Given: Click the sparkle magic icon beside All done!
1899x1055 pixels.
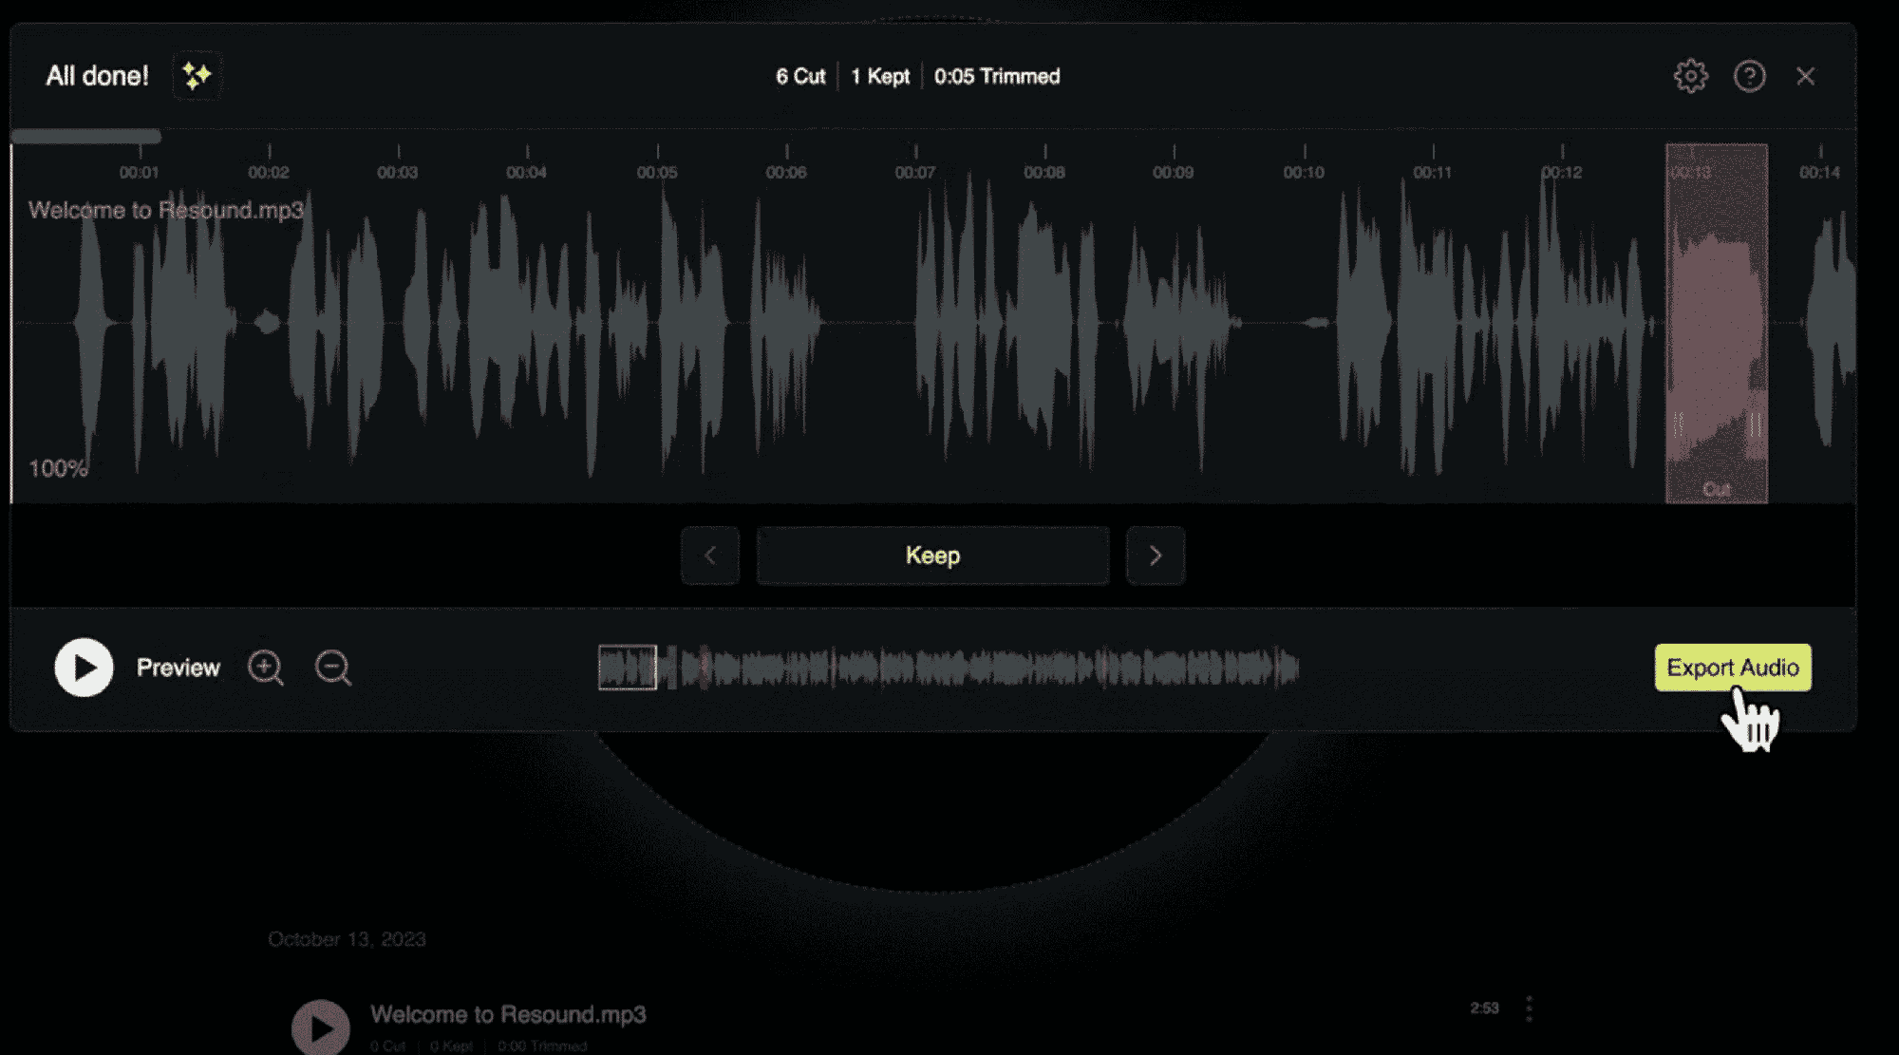Looking at the screenshot, I should pyautogui.click(x=197, y=76).
